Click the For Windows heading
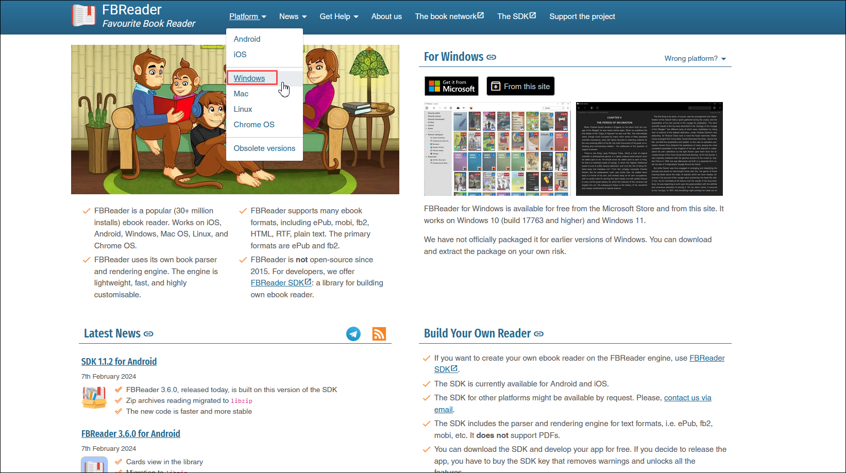Image resolution: width=846 pixels, height=473 pixels. [454, 57]
